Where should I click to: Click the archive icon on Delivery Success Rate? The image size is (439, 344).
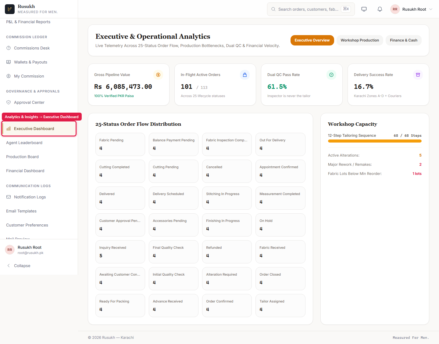418,75
